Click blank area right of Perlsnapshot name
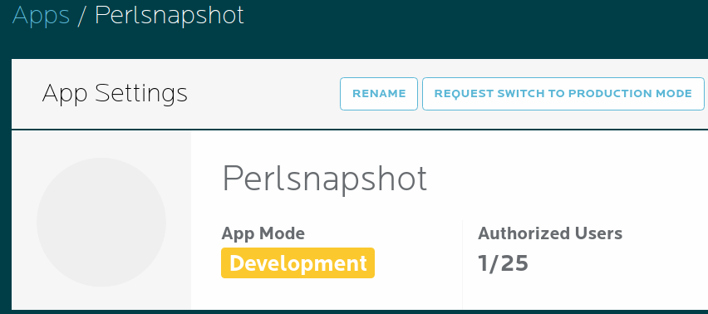The height and width of the screenshot is (314, 708). click(x=564, y=179)
